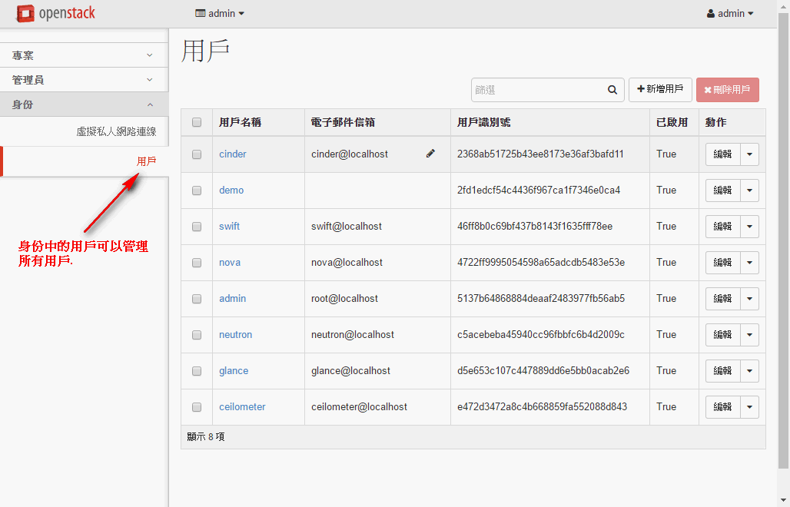This screenshot has height=507, width=790.
Task: Open action dropdown arrow for ceilometer row
Action: coord(750,407)
